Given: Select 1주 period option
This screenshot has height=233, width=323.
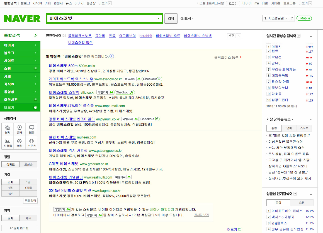Looking at the screenshot, I should point(11,188).
